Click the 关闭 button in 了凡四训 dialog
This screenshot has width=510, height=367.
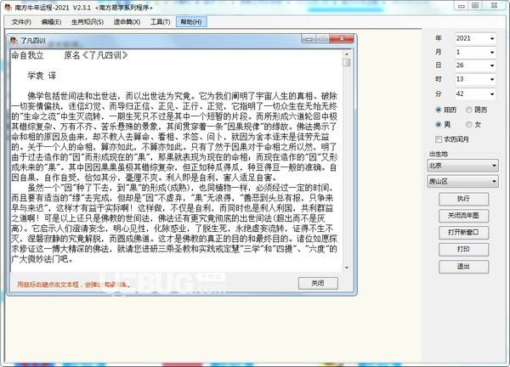pyautogui.click(x=318, y=283)
